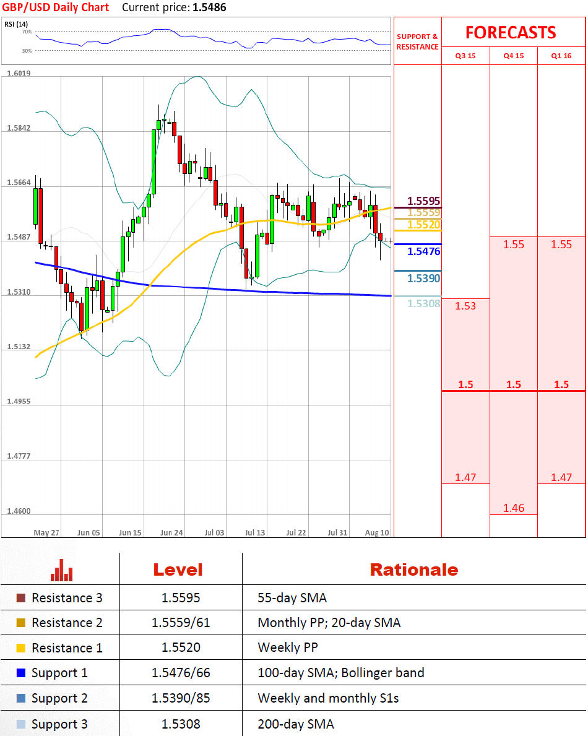The height and width of the screenshot is (736, 588).
Task: Click the Q1 16 median forecast 1.5
Action: tap(561, 385)
